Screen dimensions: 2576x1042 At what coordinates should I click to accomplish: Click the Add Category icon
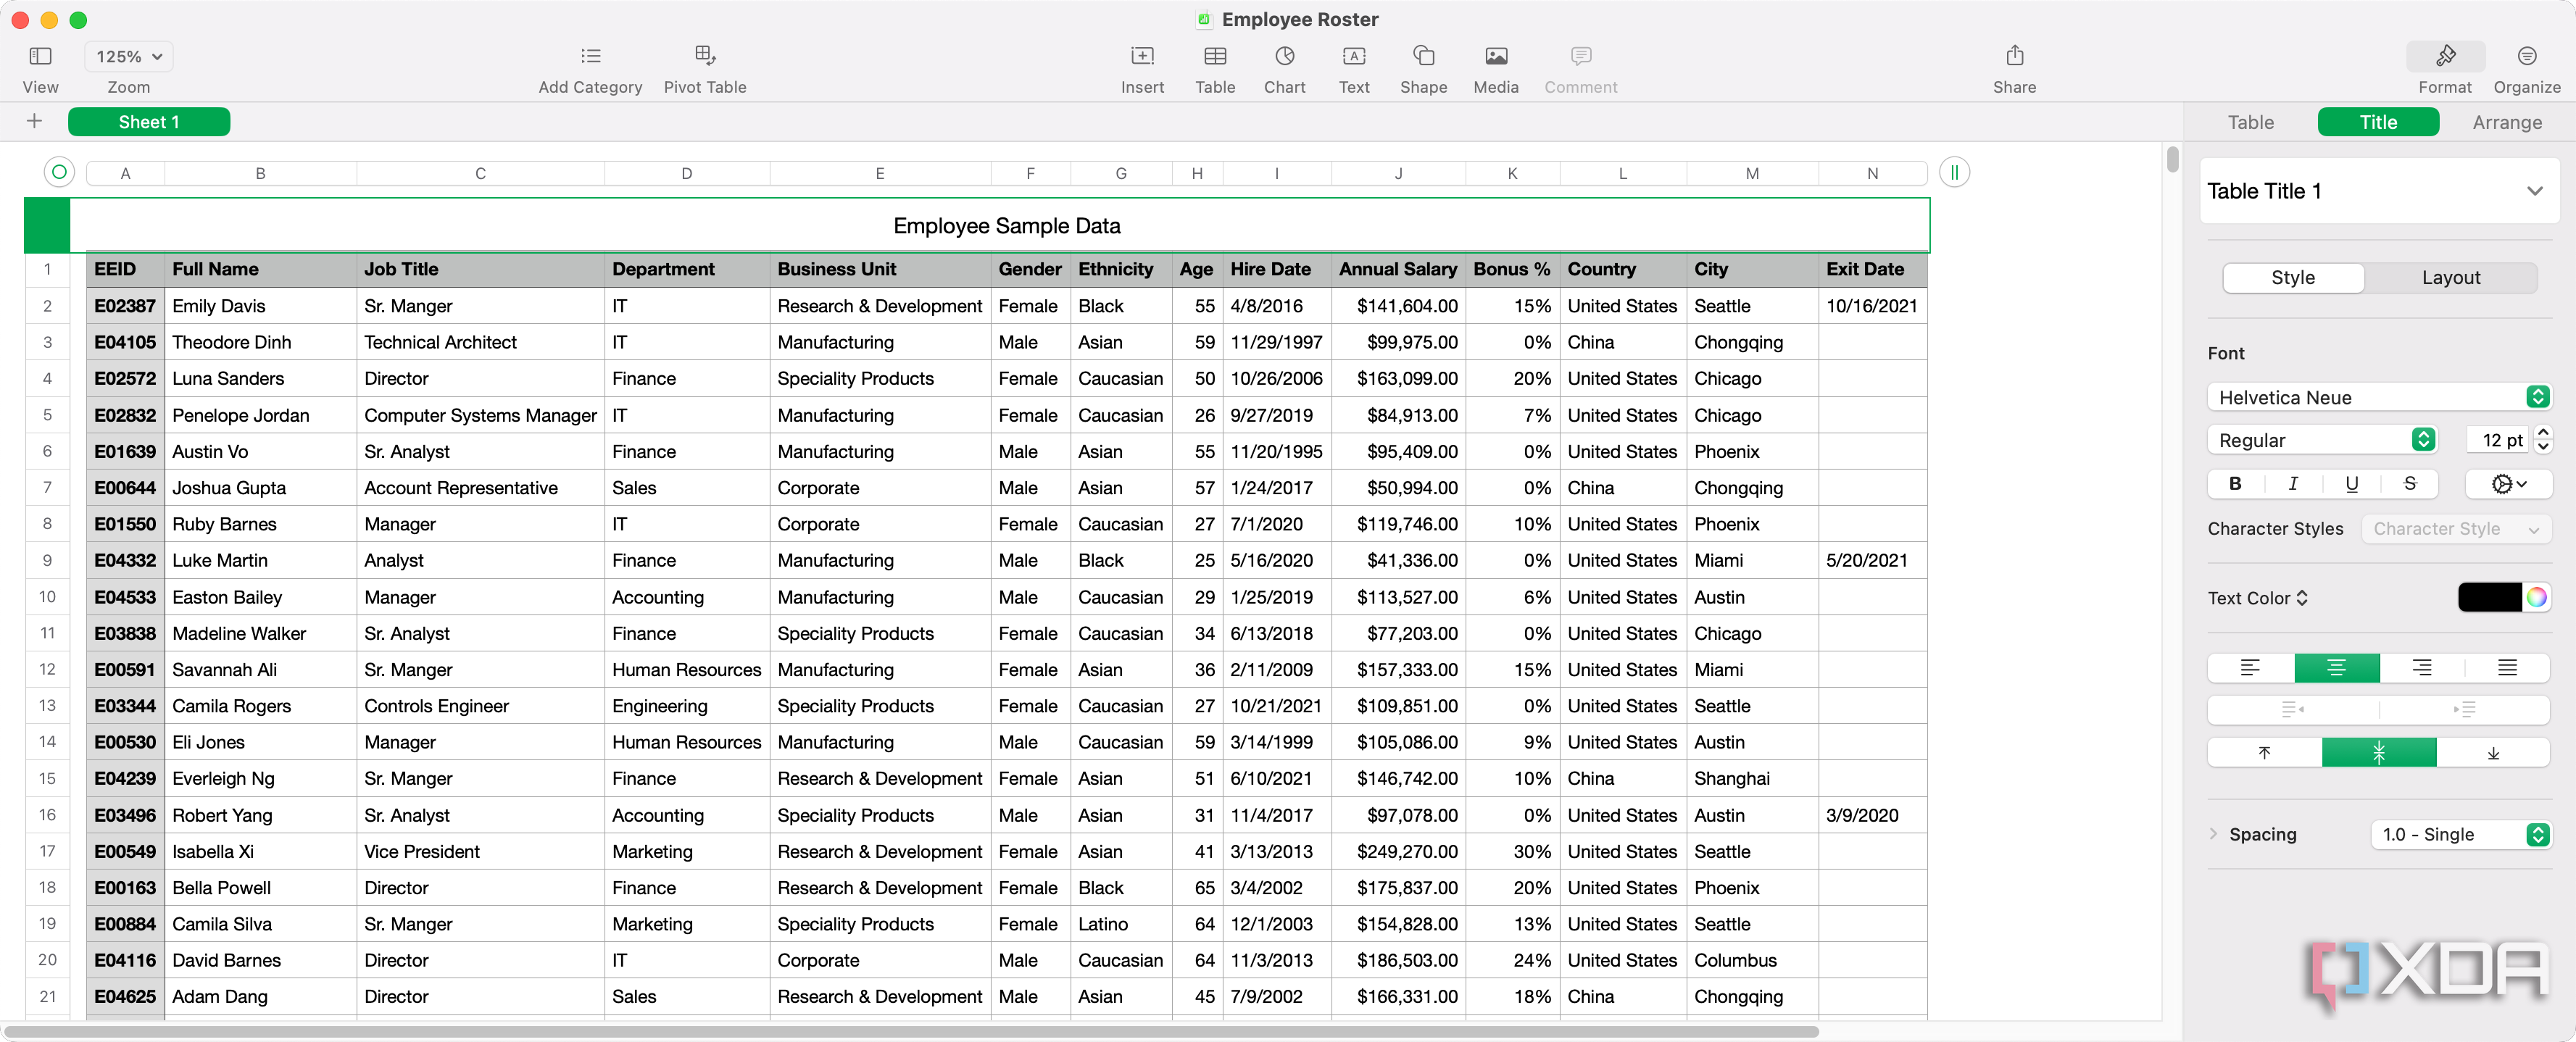click(x=590, y=56)
